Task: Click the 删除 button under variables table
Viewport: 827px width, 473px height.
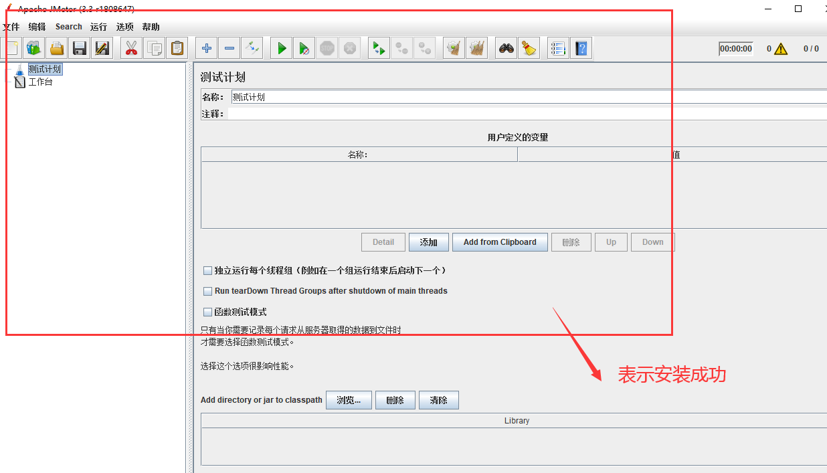Action: coord(571,242)
